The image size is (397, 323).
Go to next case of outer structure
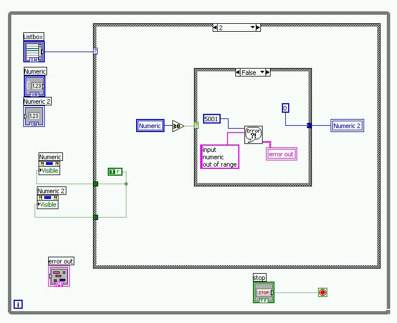(258, 28)
